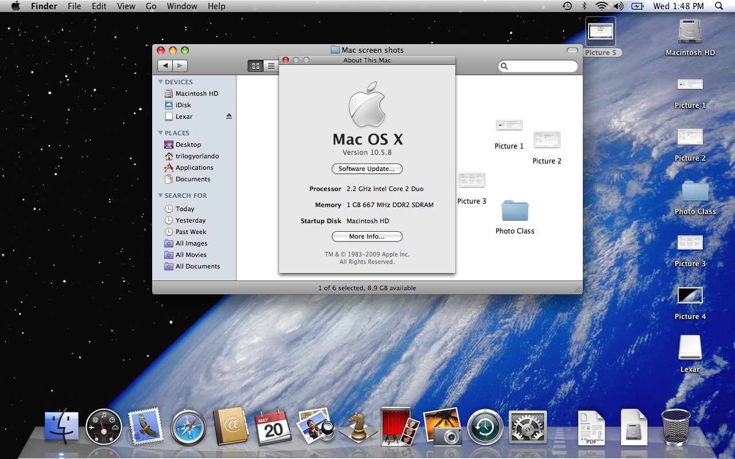Show Today search results
The width and height of the screenshot is (735, 459).
[194, 209]
